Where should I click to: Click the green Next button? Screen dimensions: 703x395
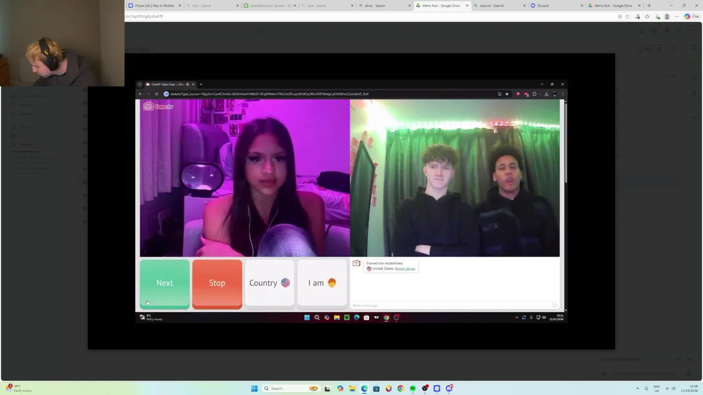[165, 284]
